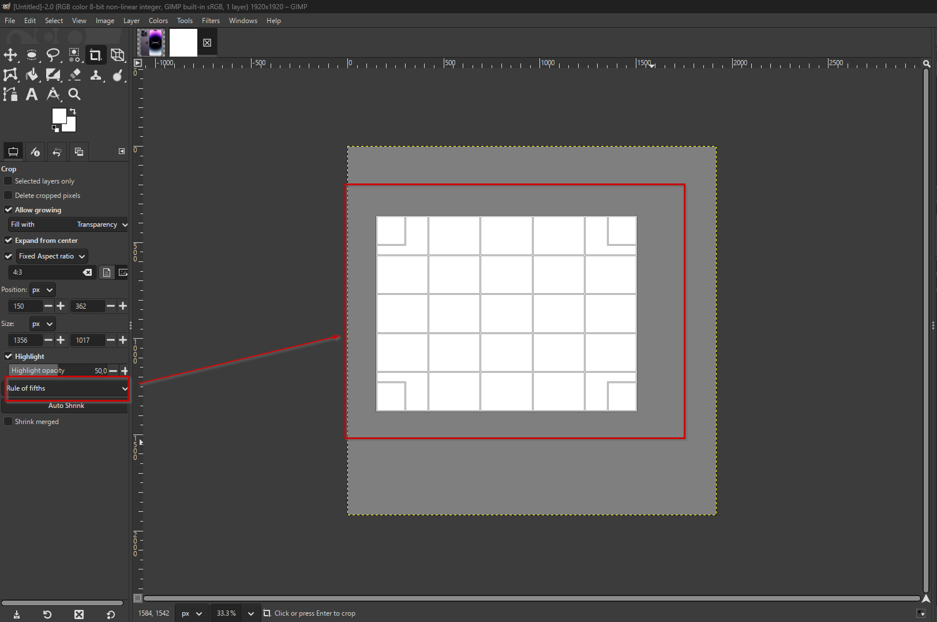The width and height of the screenshot is (937, 622).
Task: Swap foreground and background colors
Action: tap(73, 111)
